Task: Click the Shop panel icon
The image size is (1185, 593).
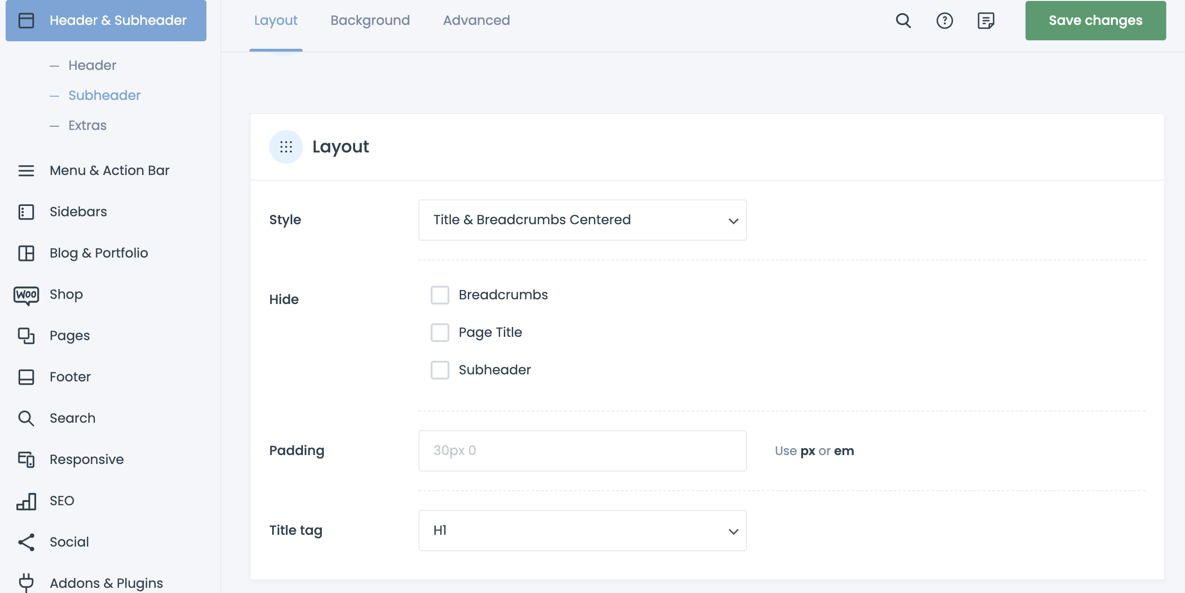Action: pos(26,294)
